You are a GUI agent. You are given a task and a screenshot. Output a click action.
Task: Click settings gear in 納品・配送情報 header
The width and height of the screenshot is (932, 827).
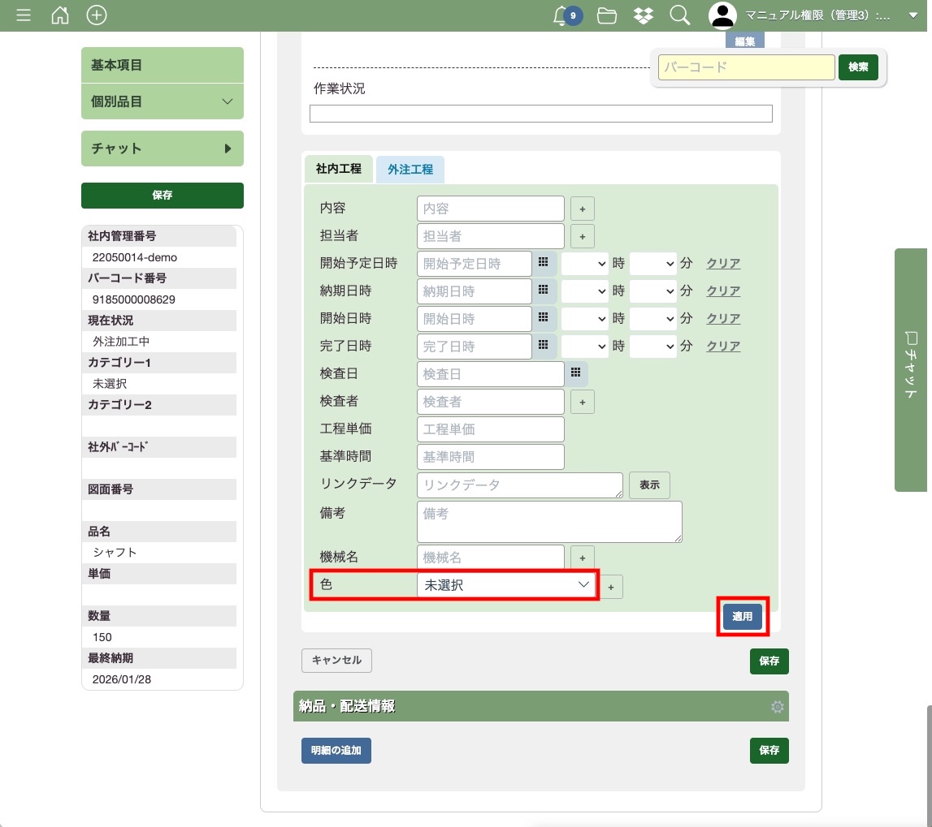click(x=777, y=707)
